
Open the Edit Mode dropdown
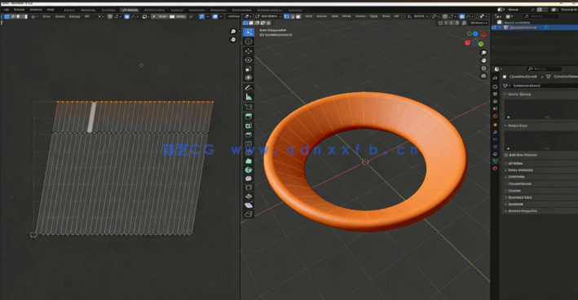tap(269, 16)
